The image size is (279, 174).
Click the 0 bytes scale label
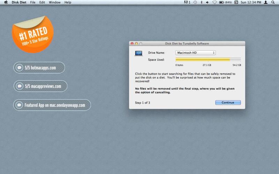click(x=179, y=65)
